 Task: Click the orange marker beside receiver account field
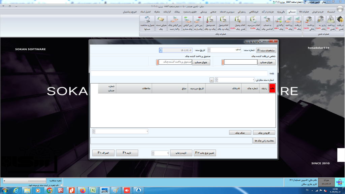222,62
